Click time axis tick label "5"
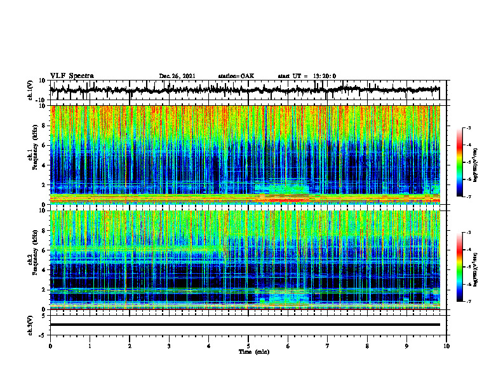503x388 pixels. (248, 346)
